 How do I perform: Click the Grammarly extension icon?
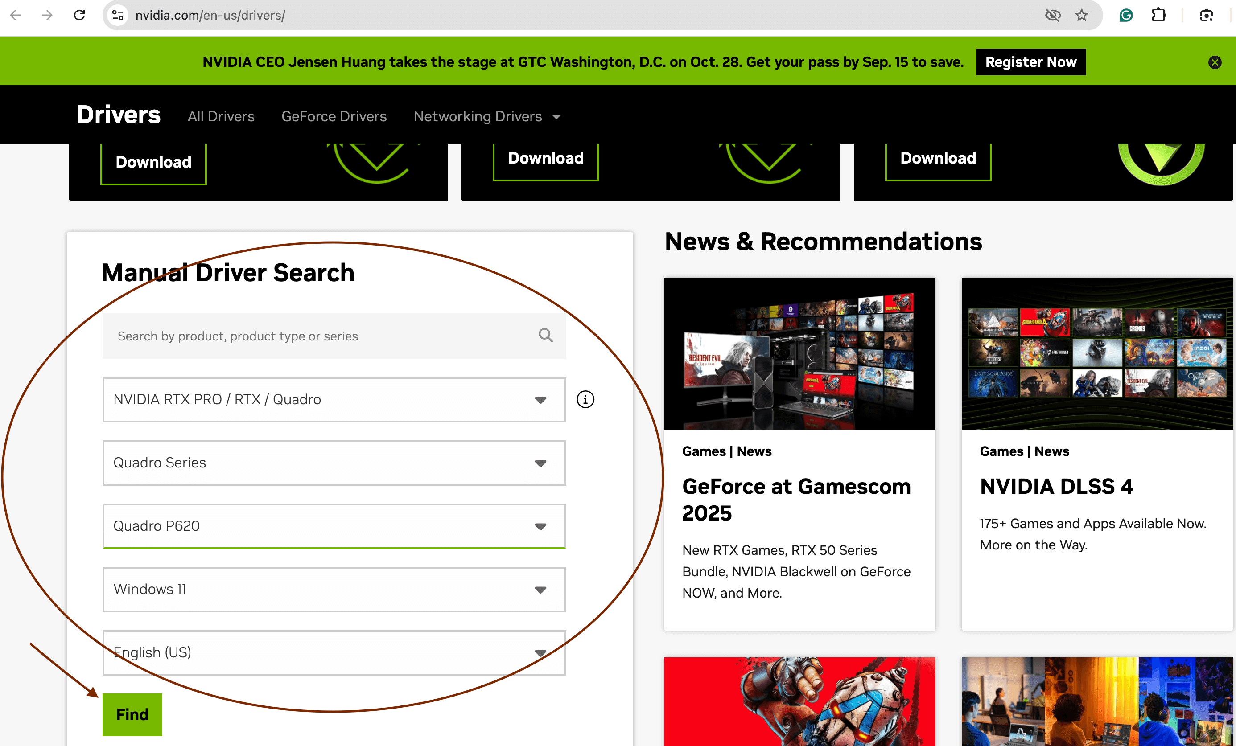click(1125, 15)
